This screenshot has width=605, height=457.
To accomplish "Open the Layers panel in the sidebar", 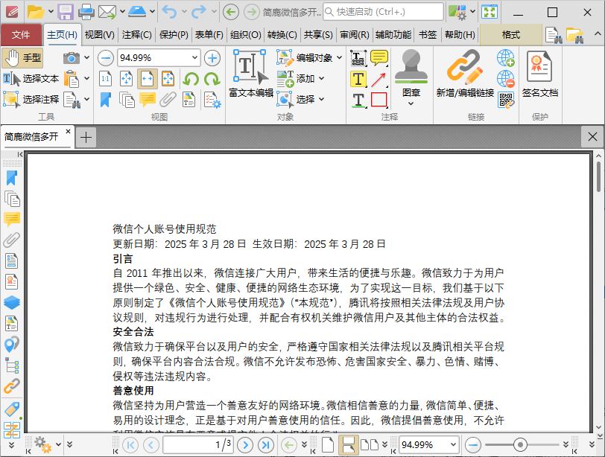I will [x=11, y=302].
